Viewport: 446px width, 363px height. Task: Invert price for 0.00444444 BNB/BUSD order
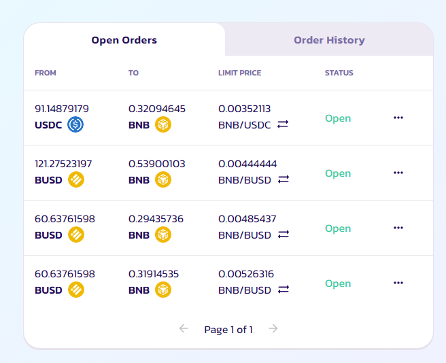pyautogui.click(x=284, y=179)
